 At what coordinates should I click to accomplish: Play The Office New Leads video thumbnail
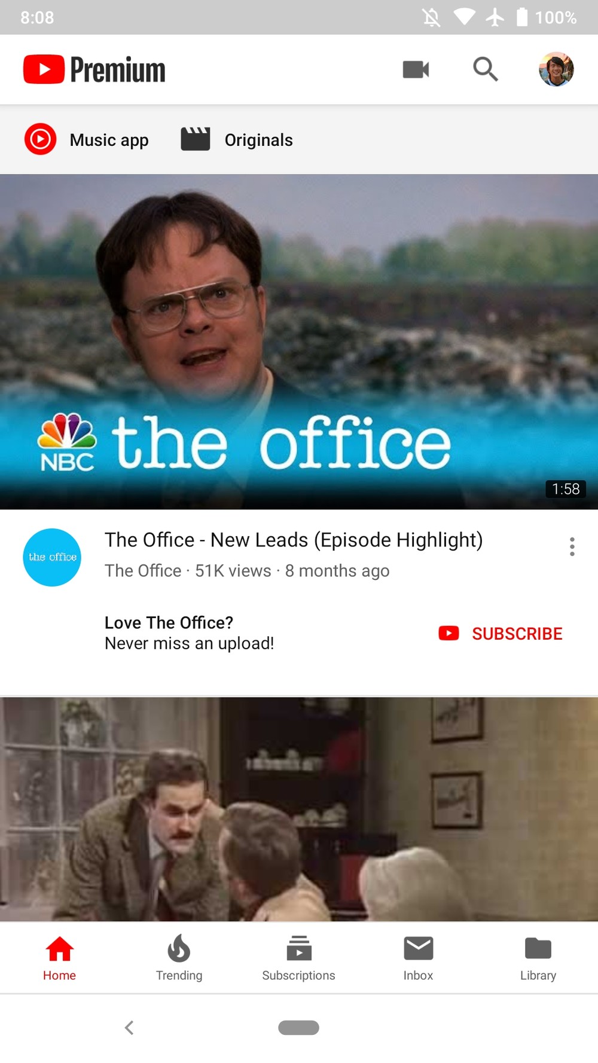coord(299,341)
